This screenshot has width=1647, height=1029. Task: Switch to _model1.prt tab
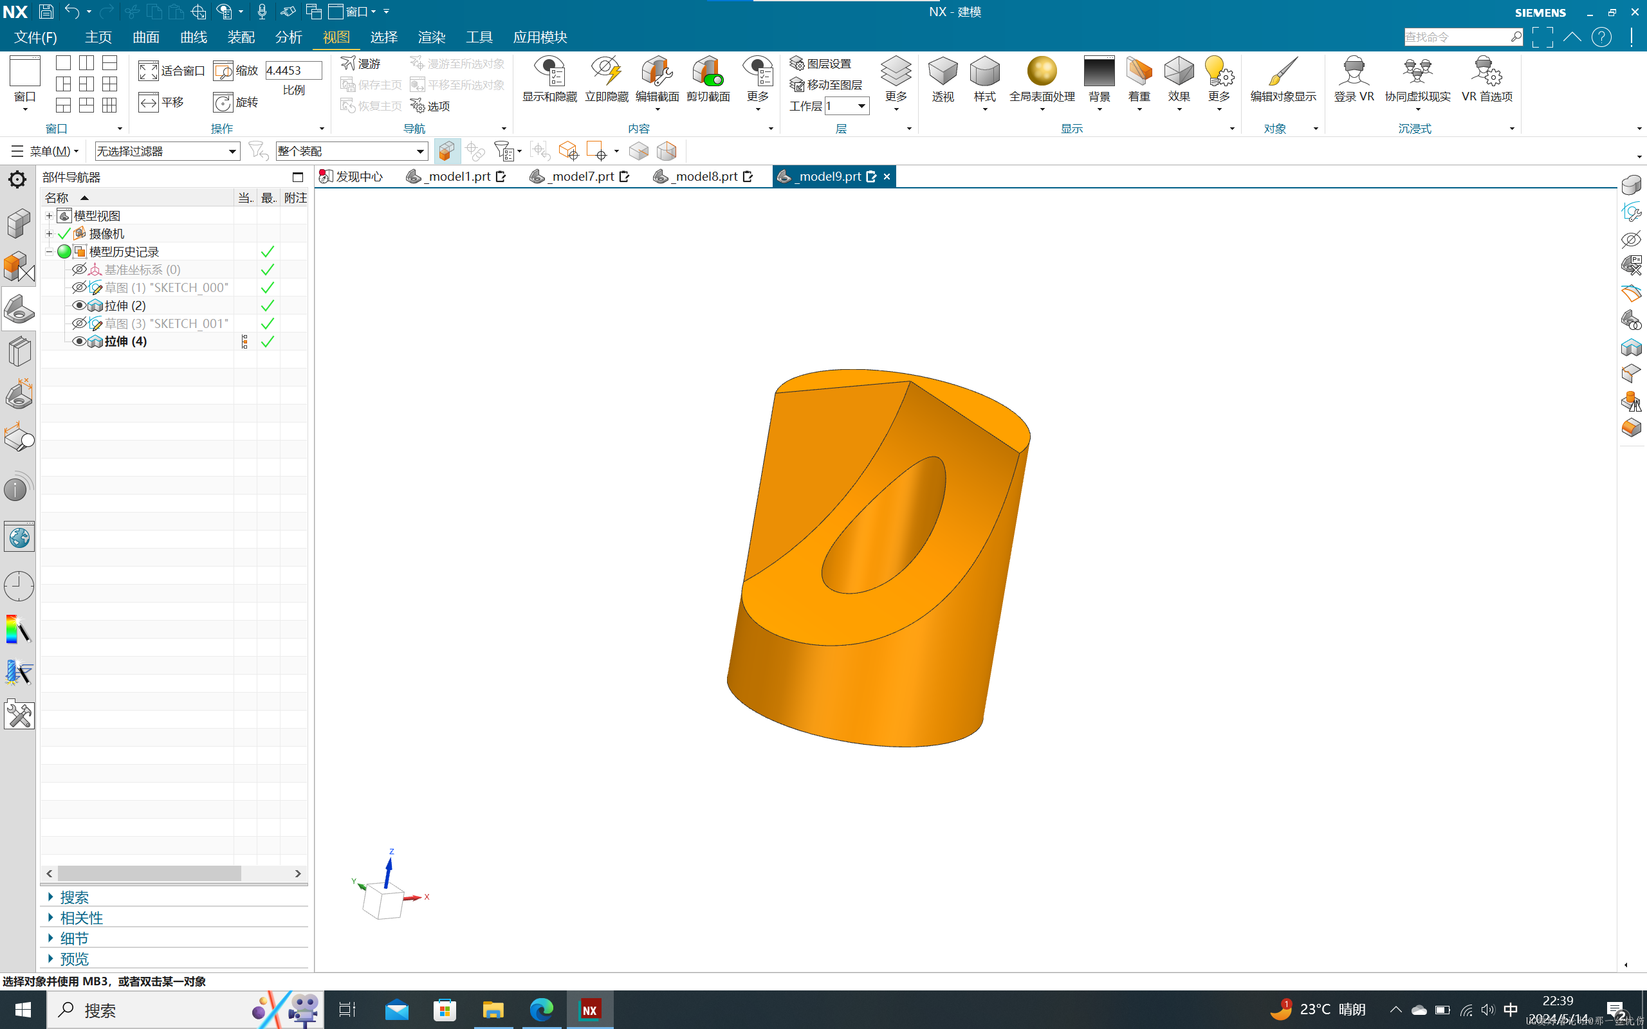point(455,176)
